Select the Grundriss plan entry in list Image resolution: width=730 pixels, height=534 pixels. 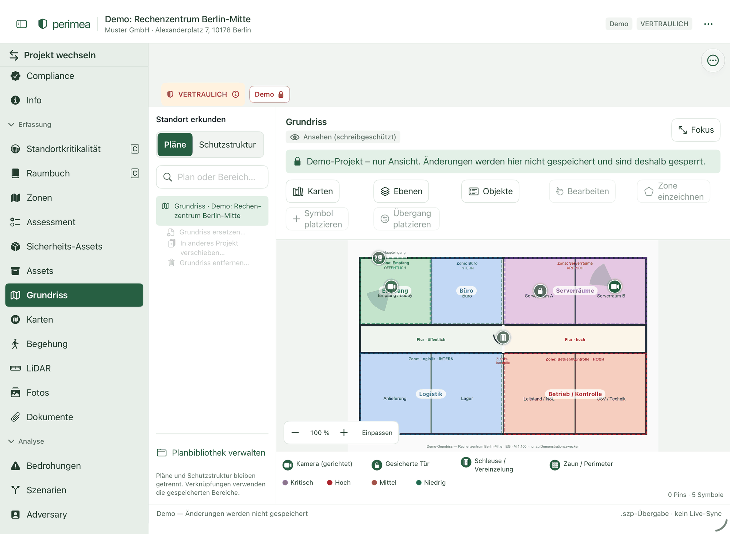pos(212,211)
